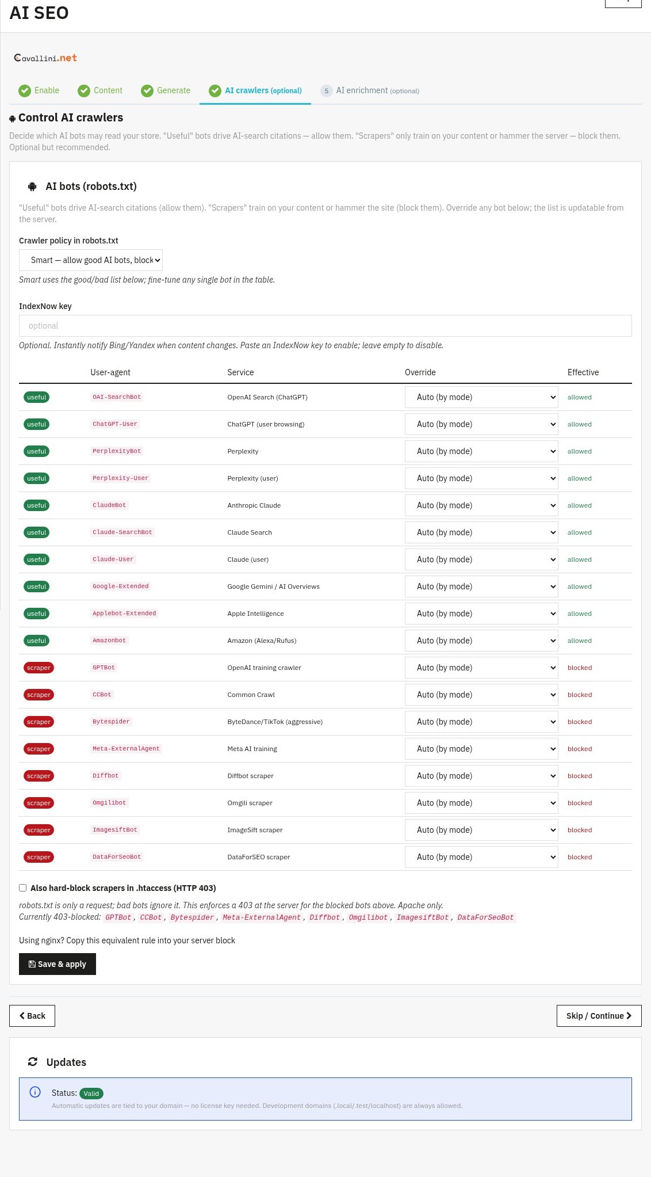Click the green checkmark beside Generate step
Image resolution: width=651 pixels, height=1177 pixels.
coord(147,91)
